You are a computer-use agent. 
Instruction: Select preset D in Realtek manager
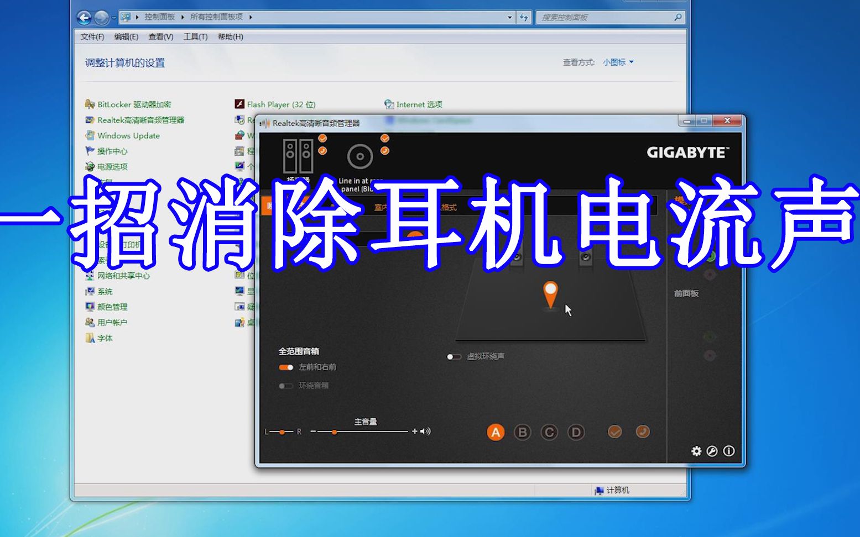coord(576,432)
